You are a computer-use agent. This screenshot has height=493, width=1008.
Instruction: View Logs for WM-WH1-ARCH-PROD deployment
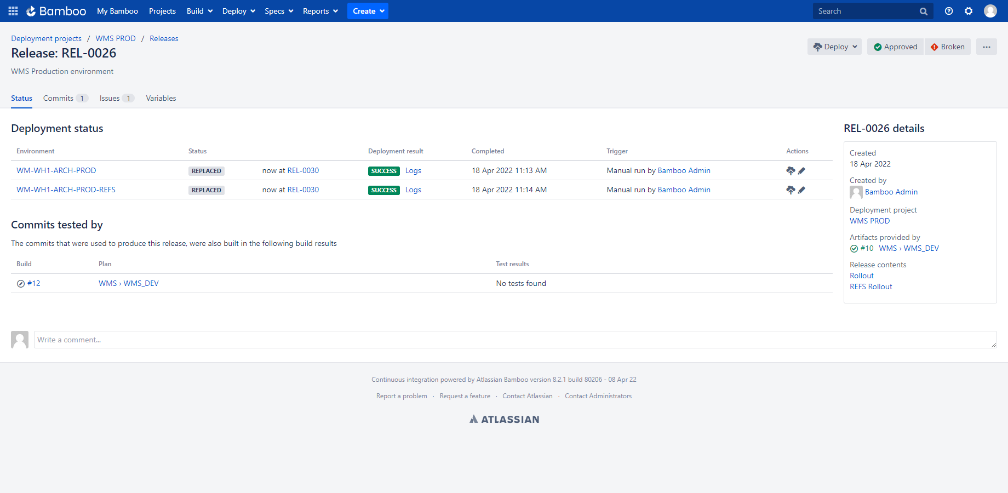tap(413, 171)
